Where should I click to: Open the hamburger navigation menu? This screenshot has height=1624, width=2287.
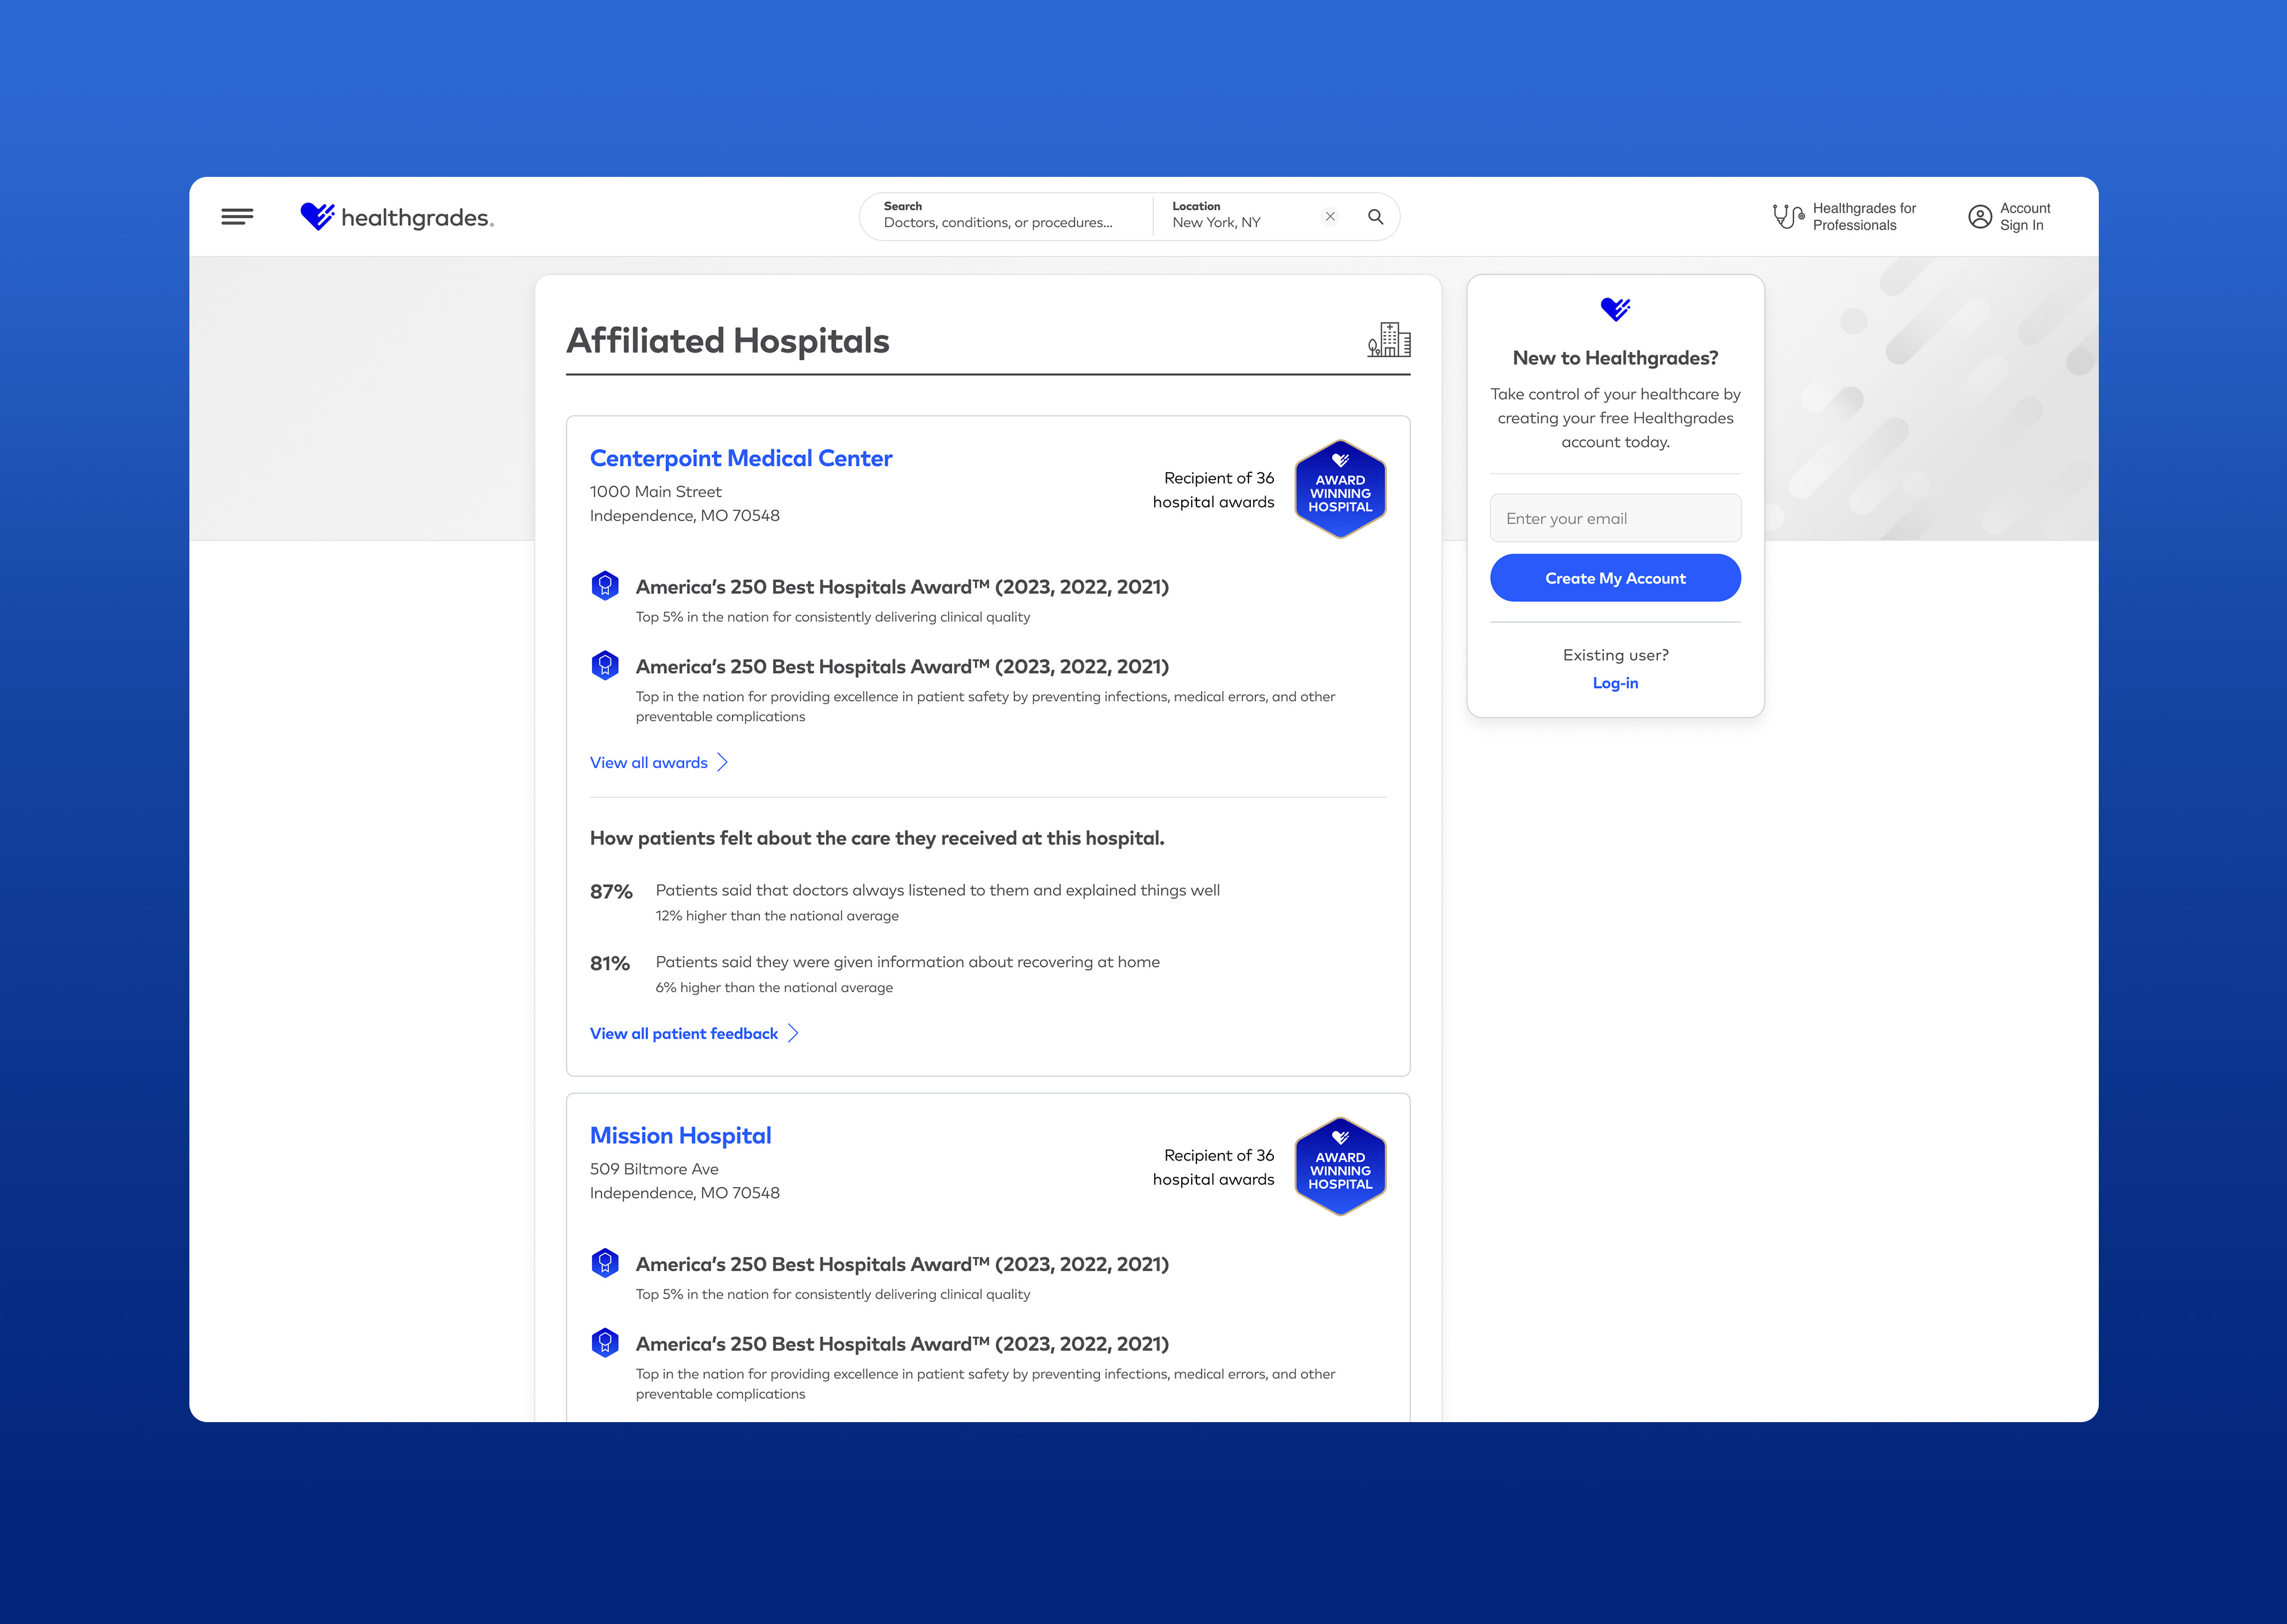pyautogui.click(x=237, y=217)
